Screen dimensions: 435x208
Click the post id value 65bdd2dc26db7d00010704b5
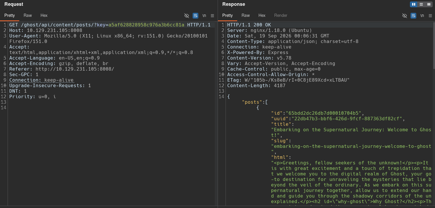[x=324, y=113]
